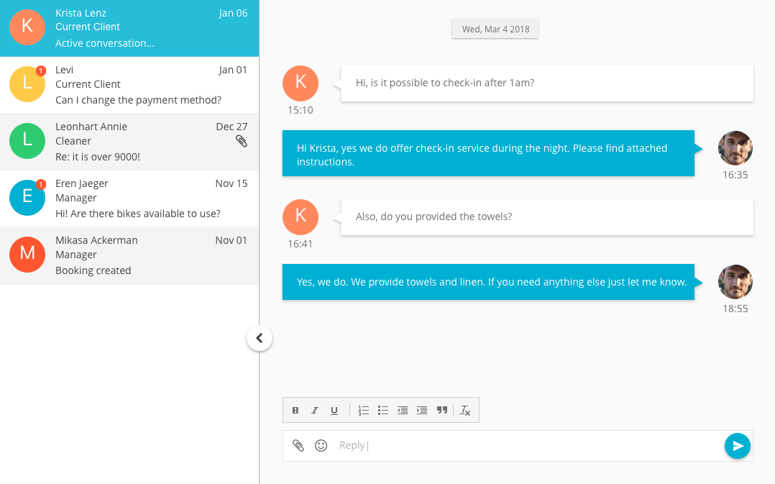Click the agent photo beside the 16:35 message

pos(735,148)
